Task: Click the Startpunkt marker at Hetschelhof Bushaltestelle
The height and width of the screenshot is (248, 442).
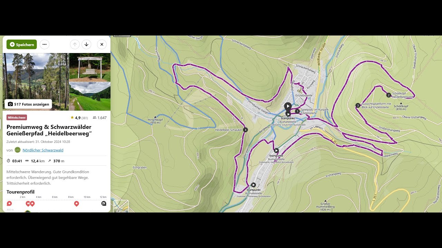Action: pos(276,151)
